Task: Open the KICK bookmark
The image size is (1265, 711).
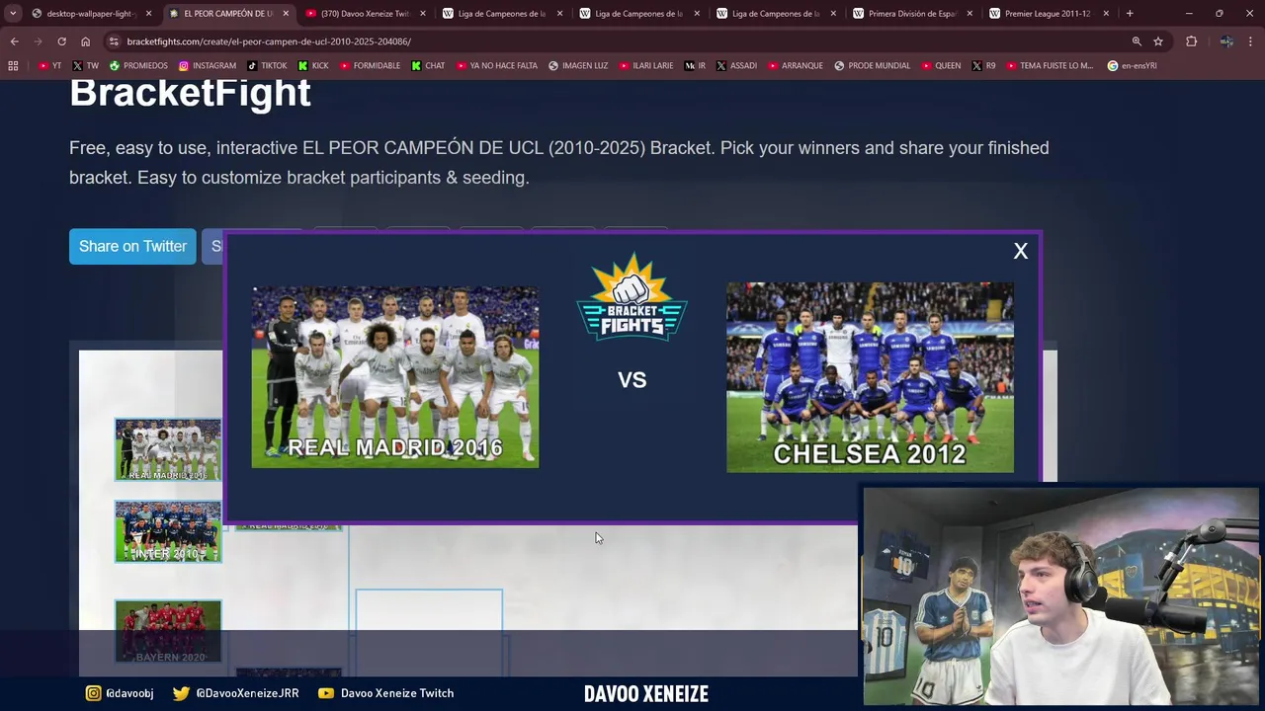Action: 313,66
